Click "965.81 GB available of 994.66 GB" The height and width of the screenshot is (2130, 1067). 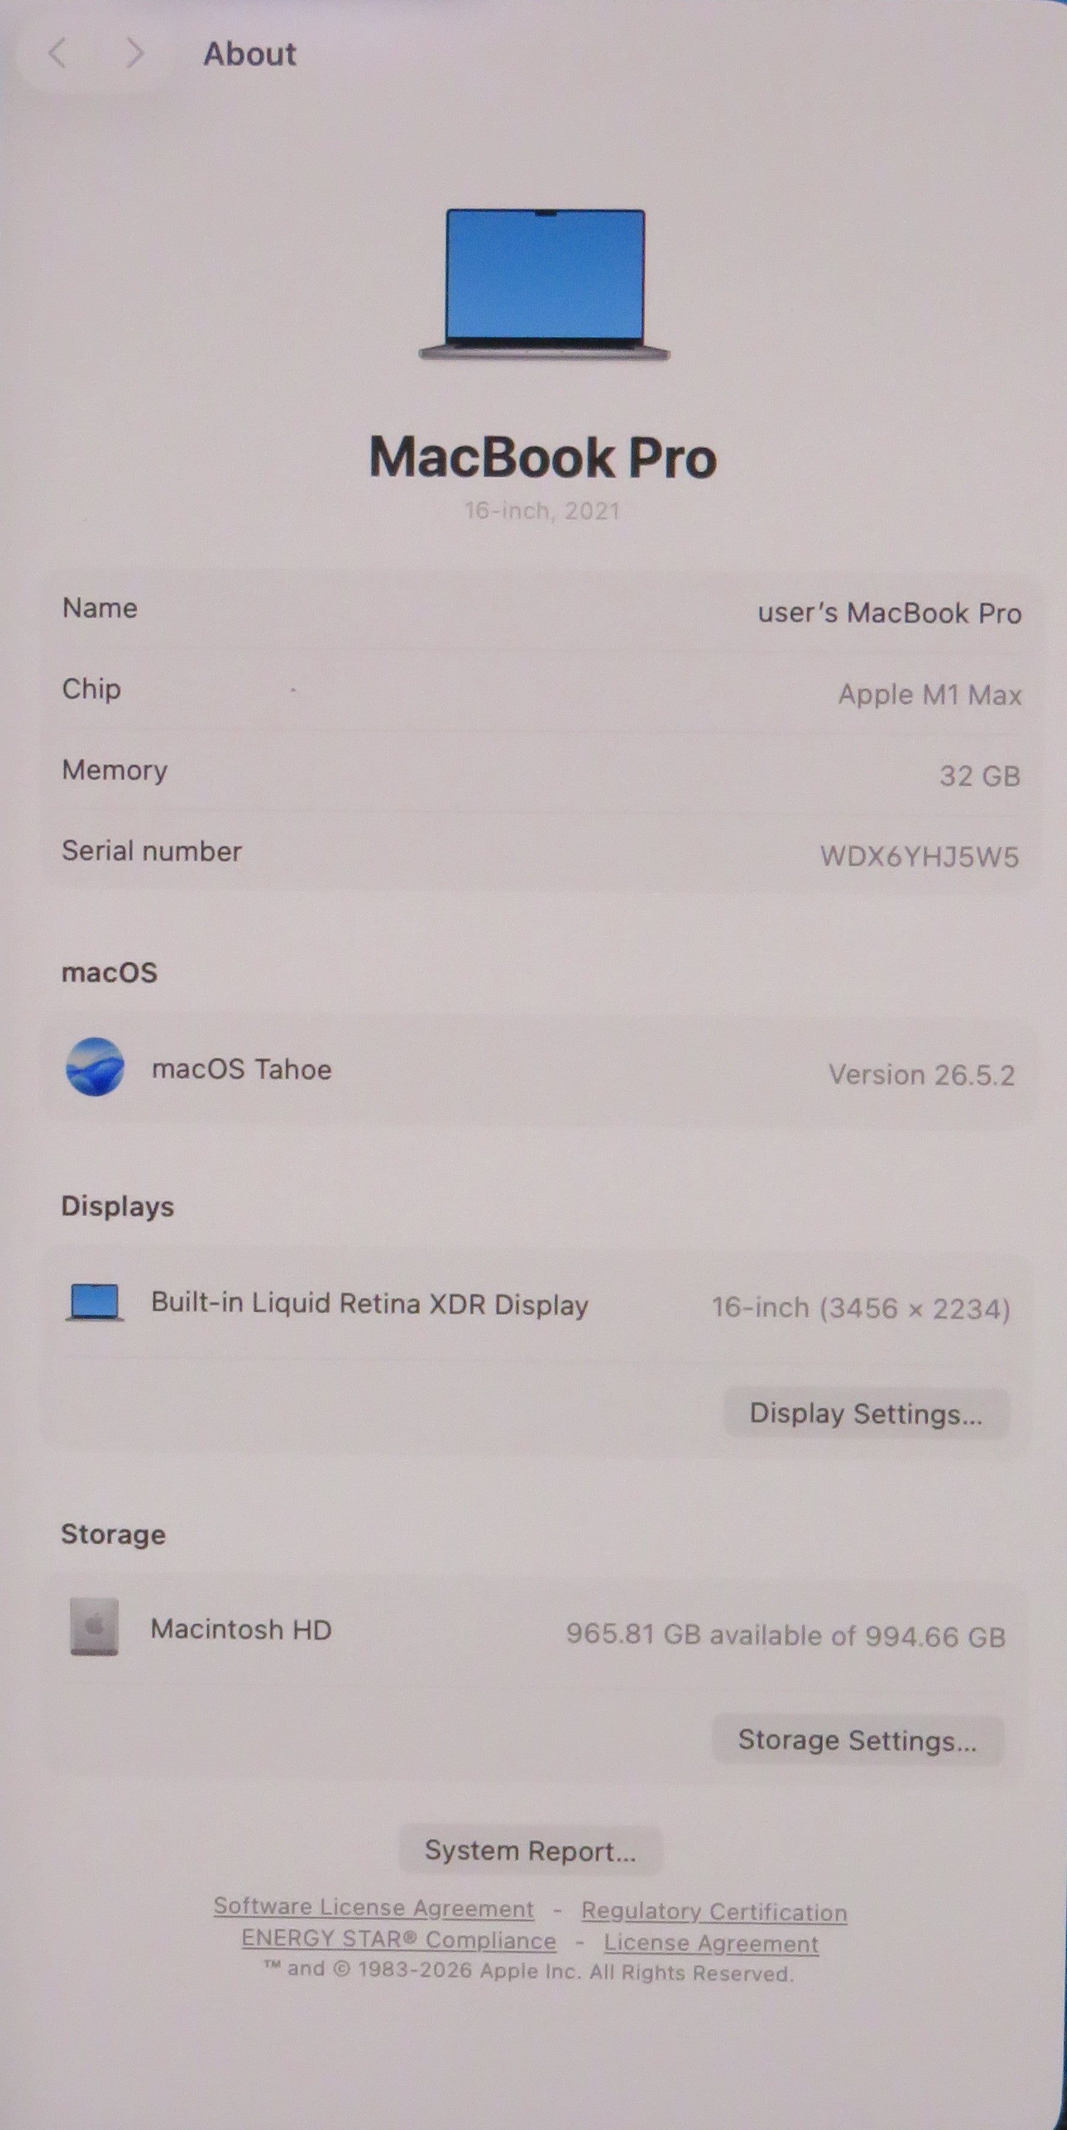[x=786, y=1635]
